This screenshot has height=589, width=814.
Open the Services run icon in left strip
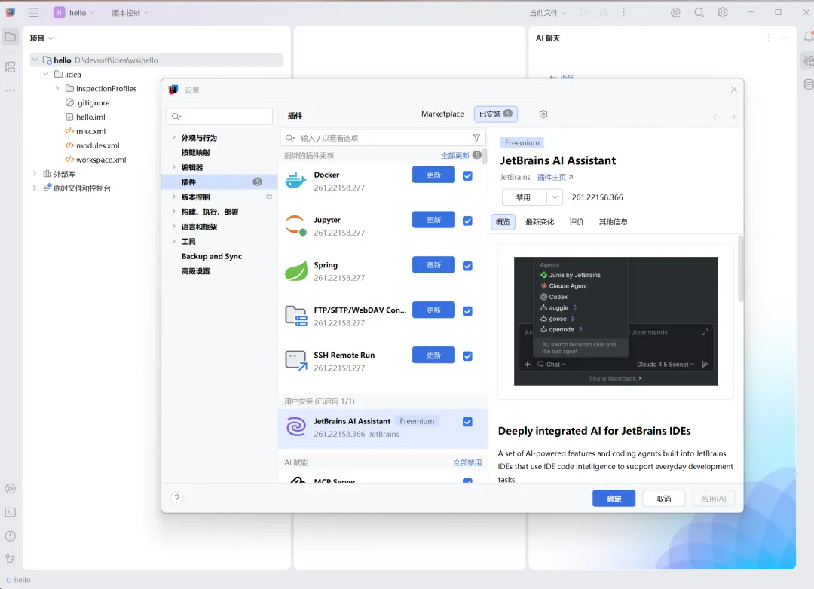(x=10, y=489)
